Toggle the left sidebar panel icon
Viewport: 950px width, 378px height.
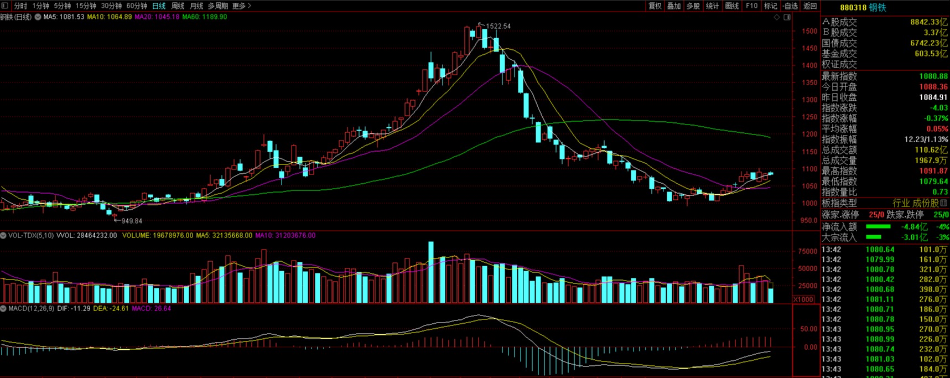5,6
